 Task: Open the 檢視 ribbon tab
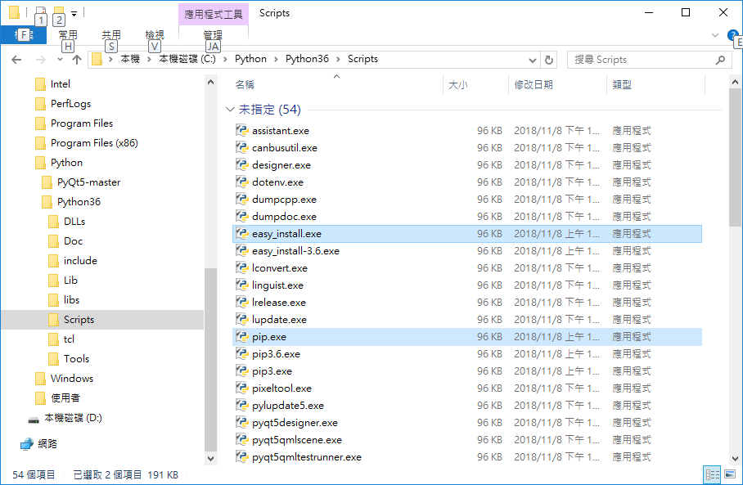click(155, 35)
